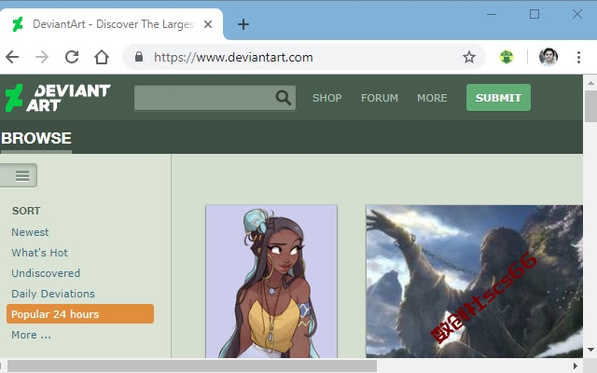The image size is (597, 373).
Task: Click the vertical scrollbar up arrow
Action: pos(590,83)
